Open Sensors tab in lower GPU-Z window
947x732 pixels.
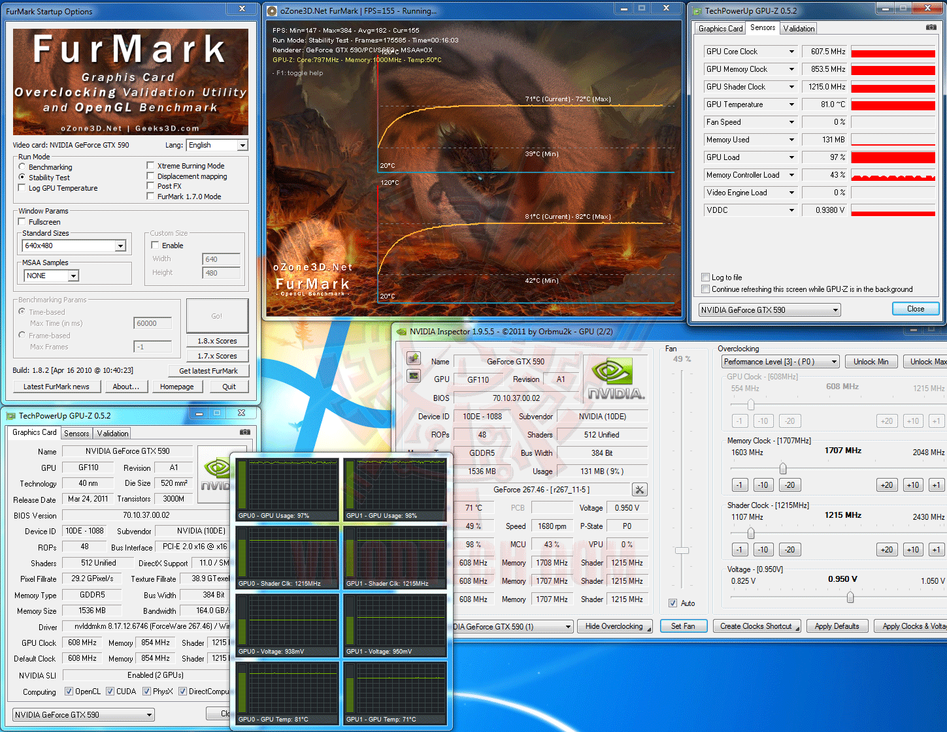click(76, 434)
